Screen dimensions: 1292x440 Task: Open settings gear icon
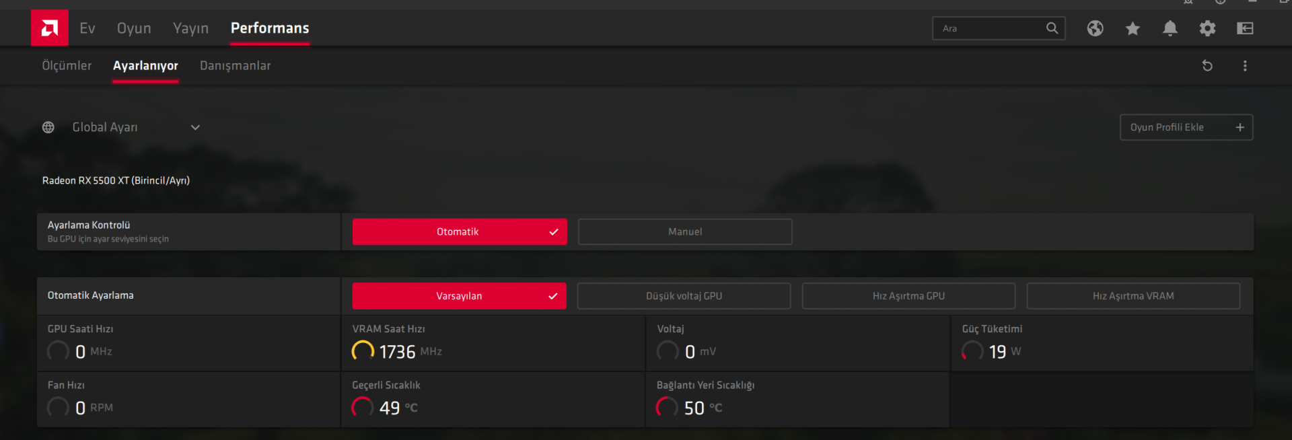coord(1207,28)
